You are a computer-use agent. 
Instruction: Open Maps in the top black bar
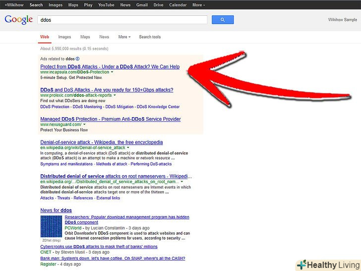[x=73, y=5]
